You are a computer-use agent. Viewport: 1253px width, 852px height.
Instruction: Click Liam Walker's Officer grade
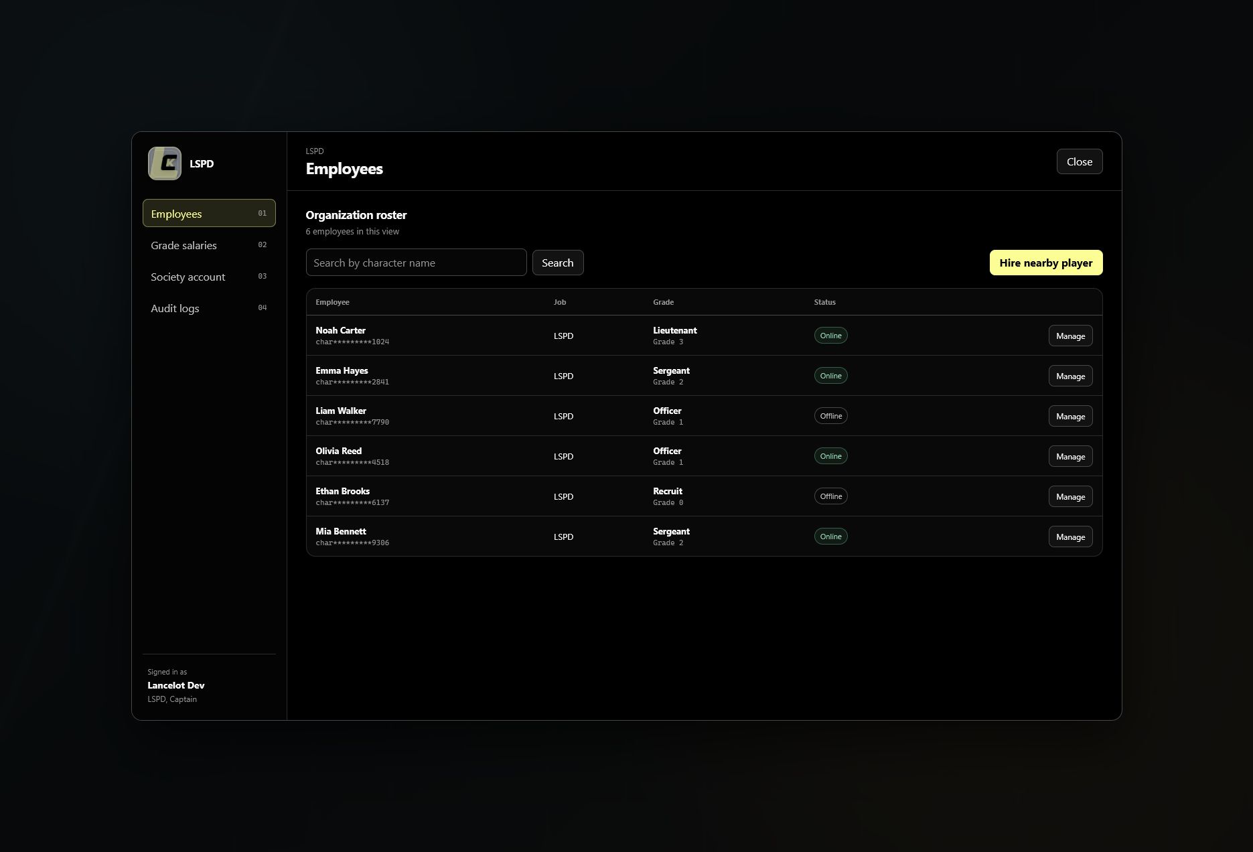(667, 411)
